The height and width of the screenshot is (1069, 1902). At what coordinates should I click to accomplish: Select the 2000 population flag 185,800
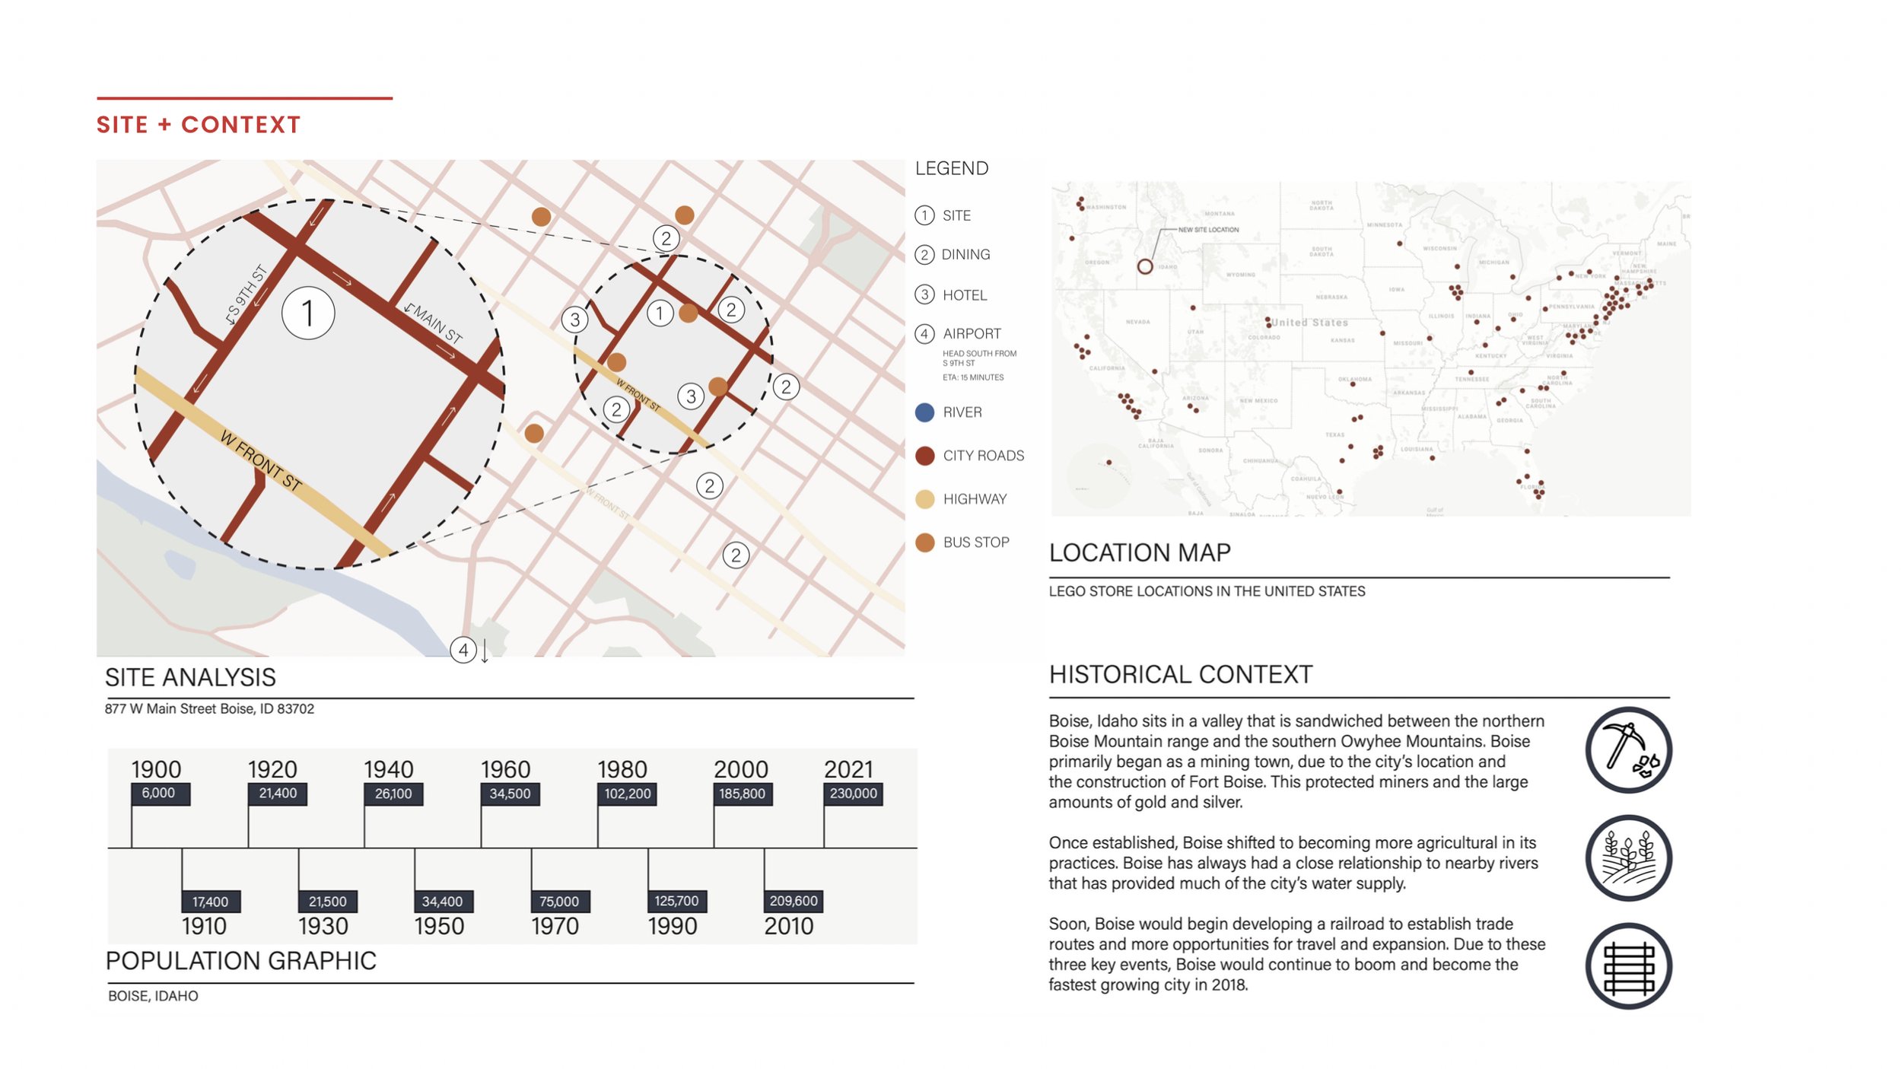pos(743,794)
